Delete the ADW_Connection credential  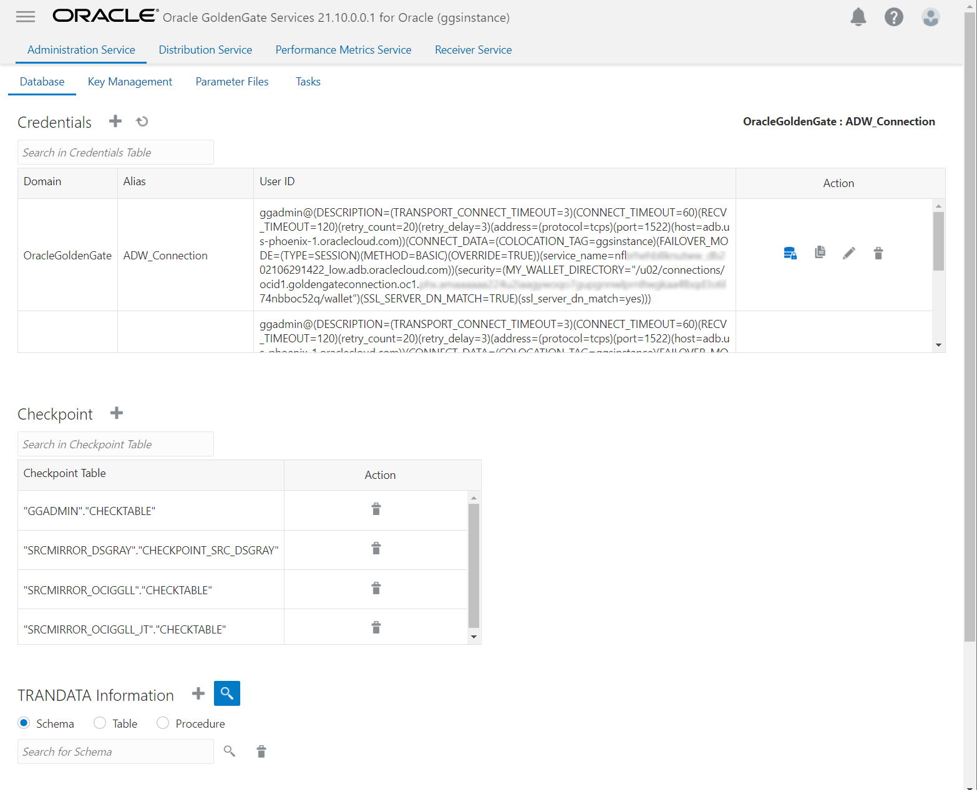(878, 253)
